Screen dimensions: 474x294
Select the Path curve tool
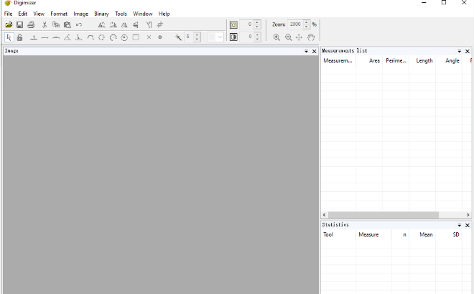pos(90,37)
